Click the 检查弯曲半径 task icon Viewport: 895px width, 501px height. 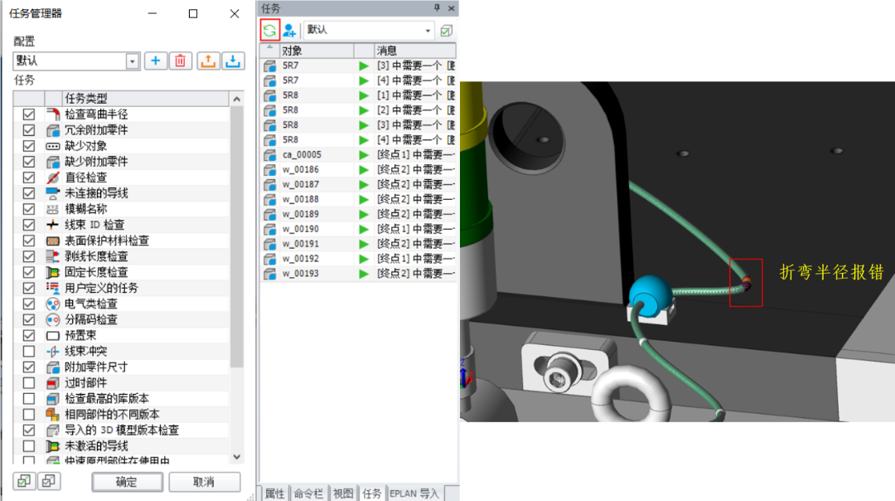pyautogui.click(x=52, y=114)
